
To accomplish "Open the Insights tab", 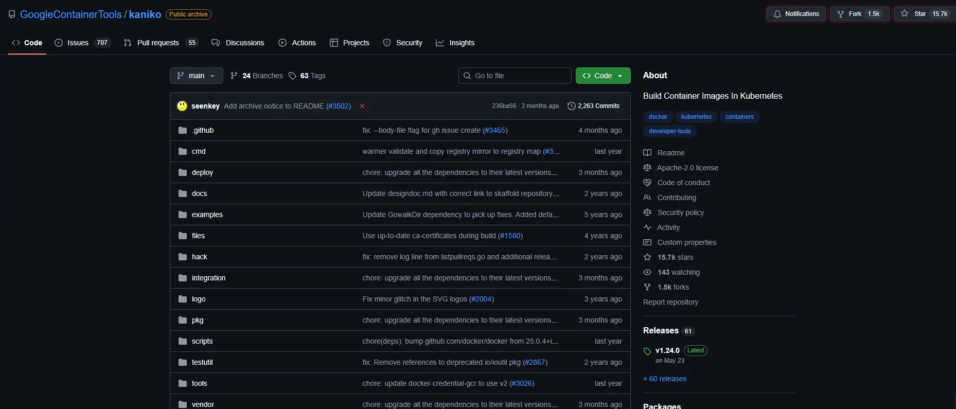I will click(x=455, y=43).
